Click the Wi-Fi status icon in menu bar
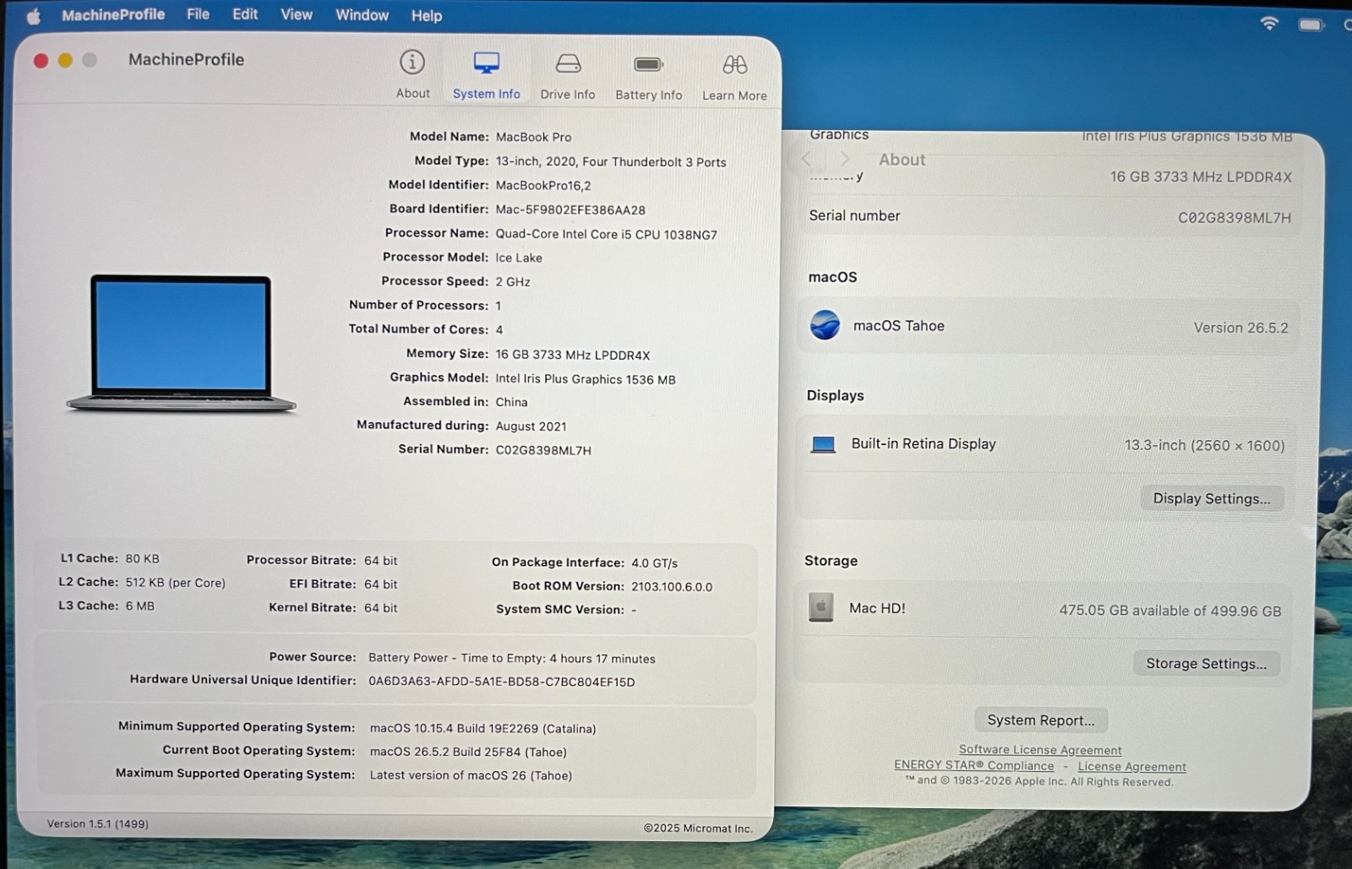The image size is (1352, 869). pos(1269,24)
